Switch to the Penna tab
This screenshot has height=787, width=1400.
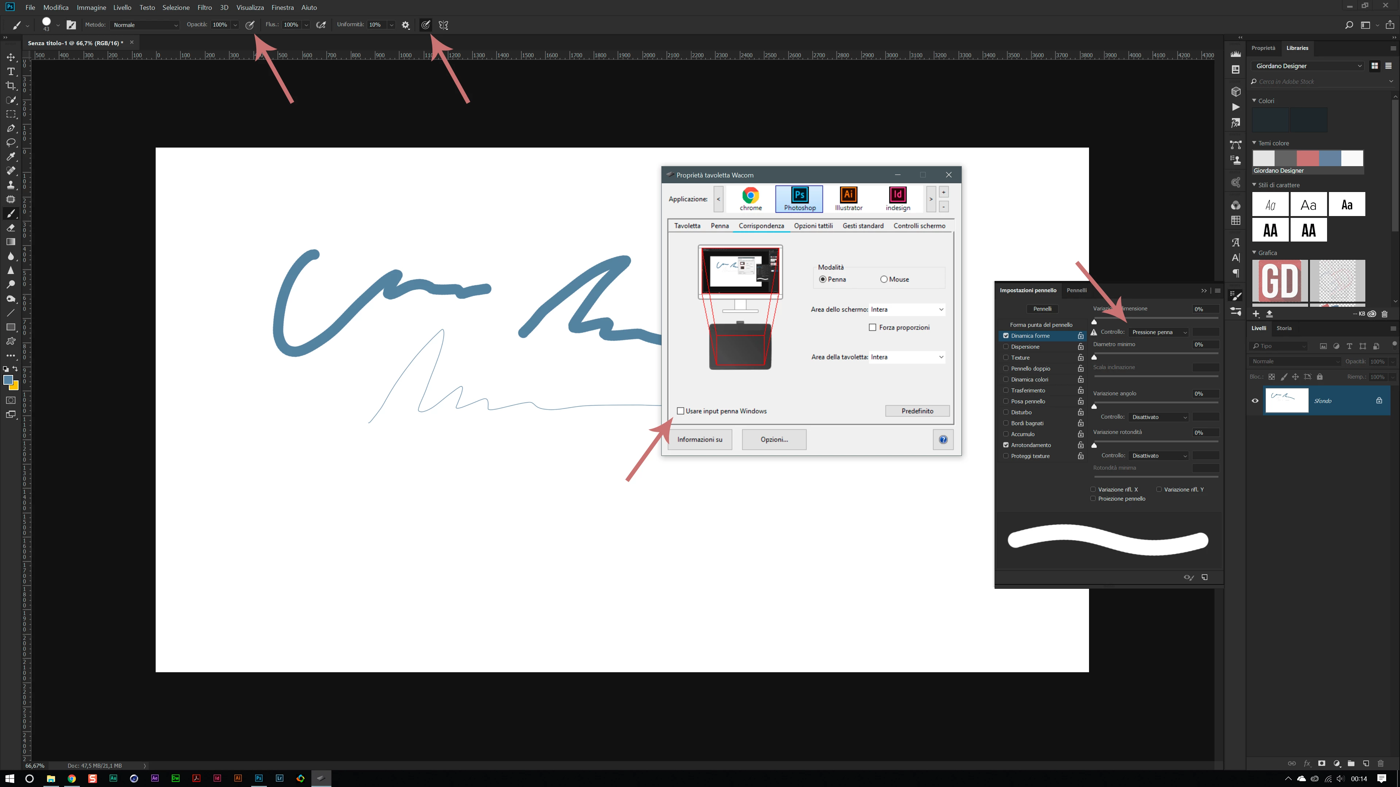coord(720,226)
